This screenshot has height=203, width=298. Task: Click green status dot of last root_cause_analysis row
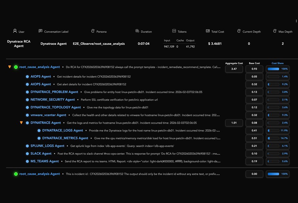16,174
